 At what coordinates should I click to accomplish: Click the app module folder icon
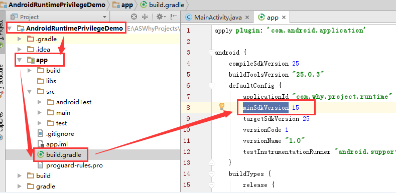pyautogui.click(x=31, y=60)
